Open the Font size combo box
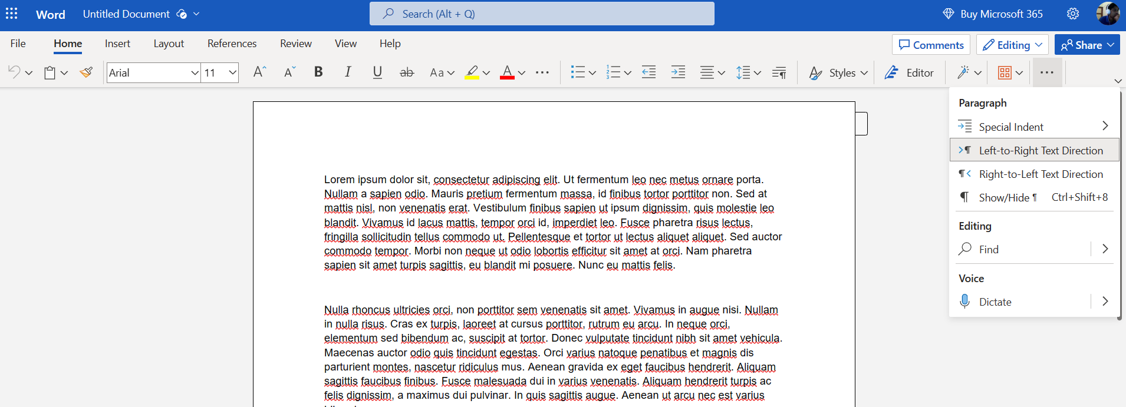The width and height of the screenshot is (1126, 407). point(220,72)
